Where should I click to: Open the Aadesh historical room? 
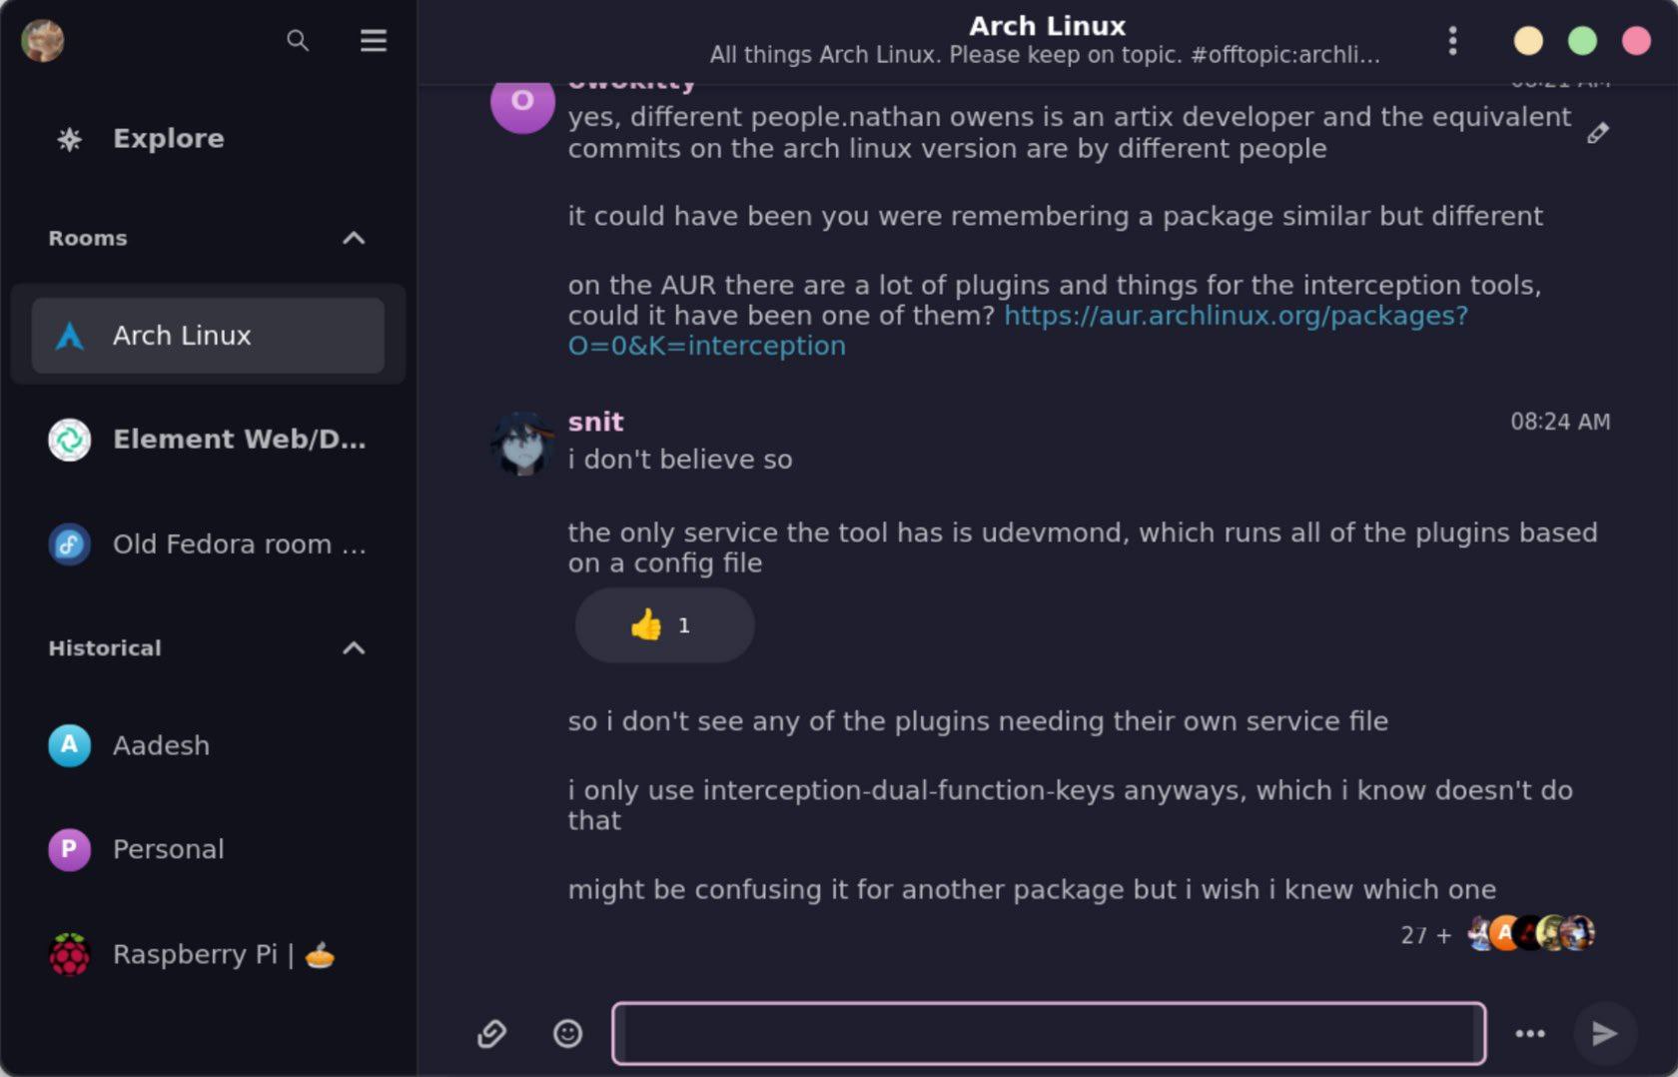[x=208, y=745]
